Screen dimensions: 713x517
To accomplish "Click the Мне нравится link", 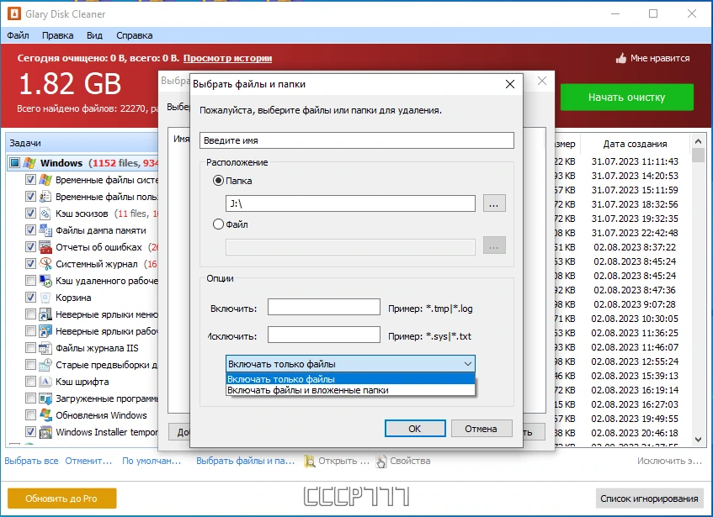I will click(x=660, y=58).
